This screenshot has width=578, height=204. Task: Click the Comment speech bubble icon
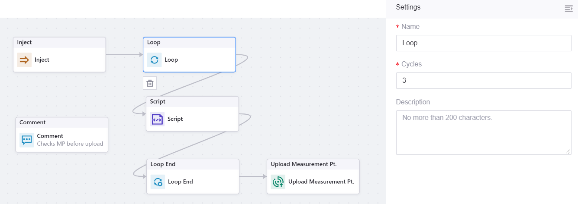click(x=27, y=140)
